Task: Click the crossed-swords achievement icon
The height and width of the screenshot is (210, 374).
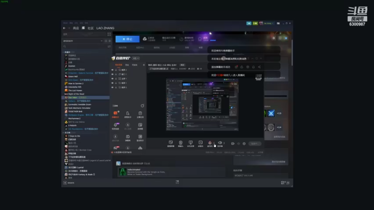Action: click(271, 113)
